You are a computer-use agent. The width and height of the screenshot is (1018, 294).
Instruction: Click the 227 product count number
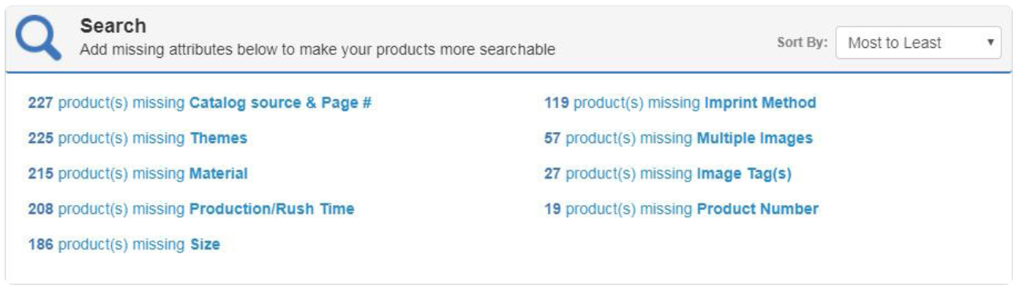[41, 103]
